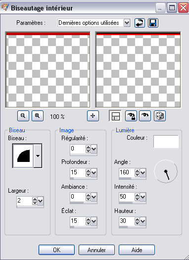The height and width of the screenshot is (260, 189).
Task: Click the randomize parameters dice icon
Action: (160, 116)
